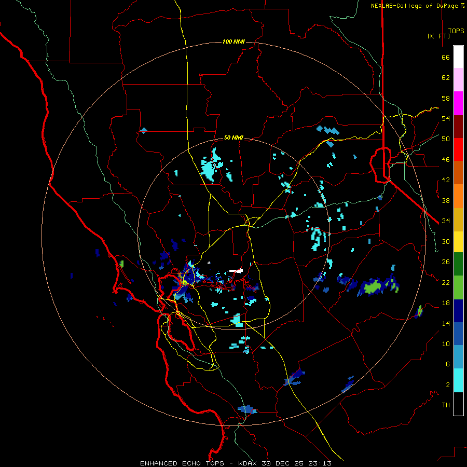Click the 66 legend scale value

pos(446,57)
